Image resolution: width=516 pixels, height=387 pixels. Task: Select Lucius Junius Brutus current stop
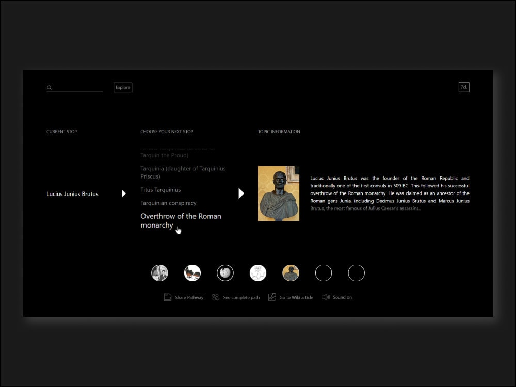coord(72,194)
